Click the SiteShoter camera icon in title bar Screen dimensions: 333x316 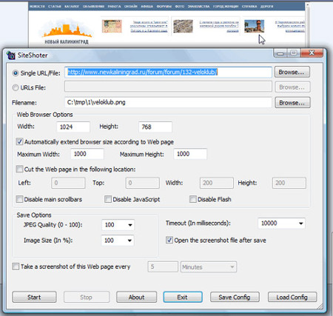pyautogui.click(x=11, y=56)
